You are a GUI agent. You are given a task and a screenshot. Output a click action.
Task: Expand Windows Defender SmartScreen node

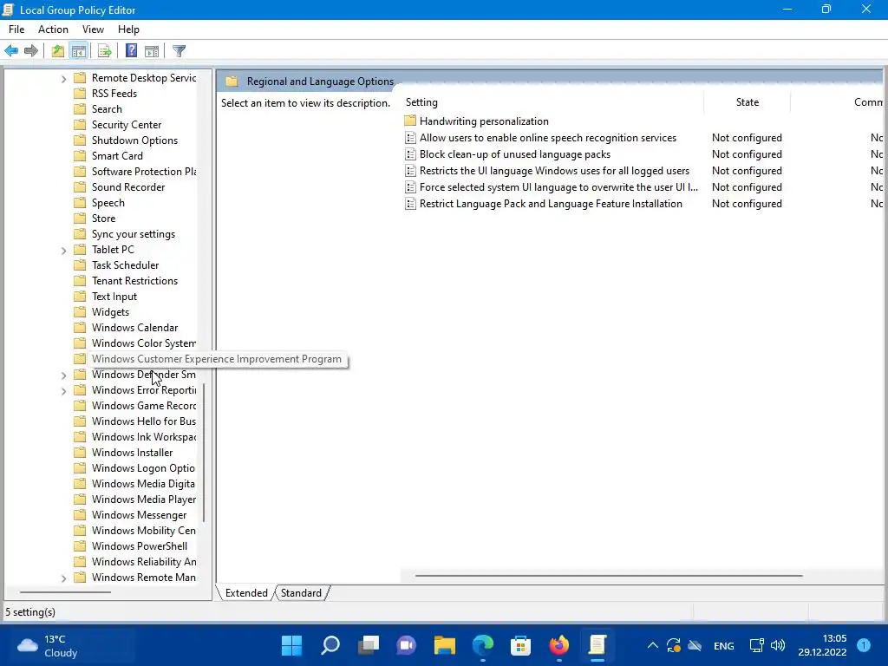click(63, 375)
